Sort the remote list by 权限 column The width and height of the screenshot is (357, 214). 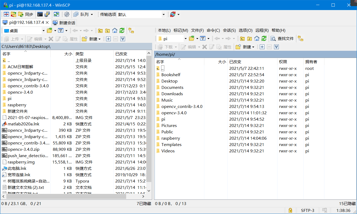tap(290, 62)
